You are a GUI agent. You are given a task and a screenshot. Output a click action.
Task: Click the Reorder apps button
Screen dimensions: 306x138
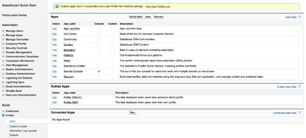click(159, 17)
